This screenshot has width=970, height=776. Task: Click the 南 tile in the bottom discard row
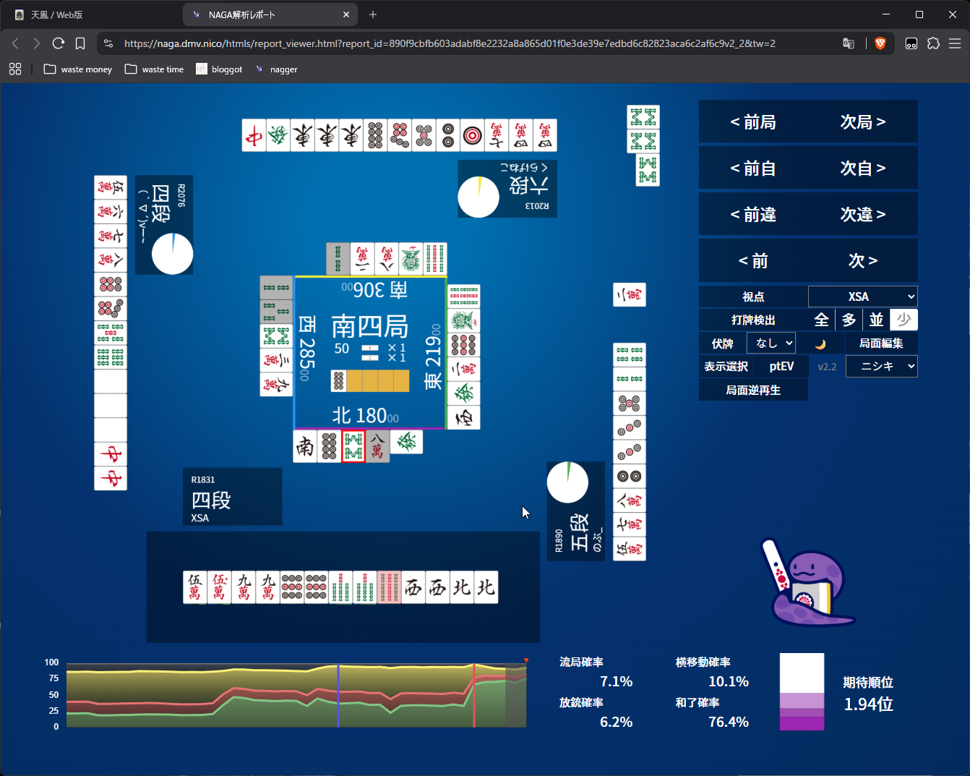[305, 446]
